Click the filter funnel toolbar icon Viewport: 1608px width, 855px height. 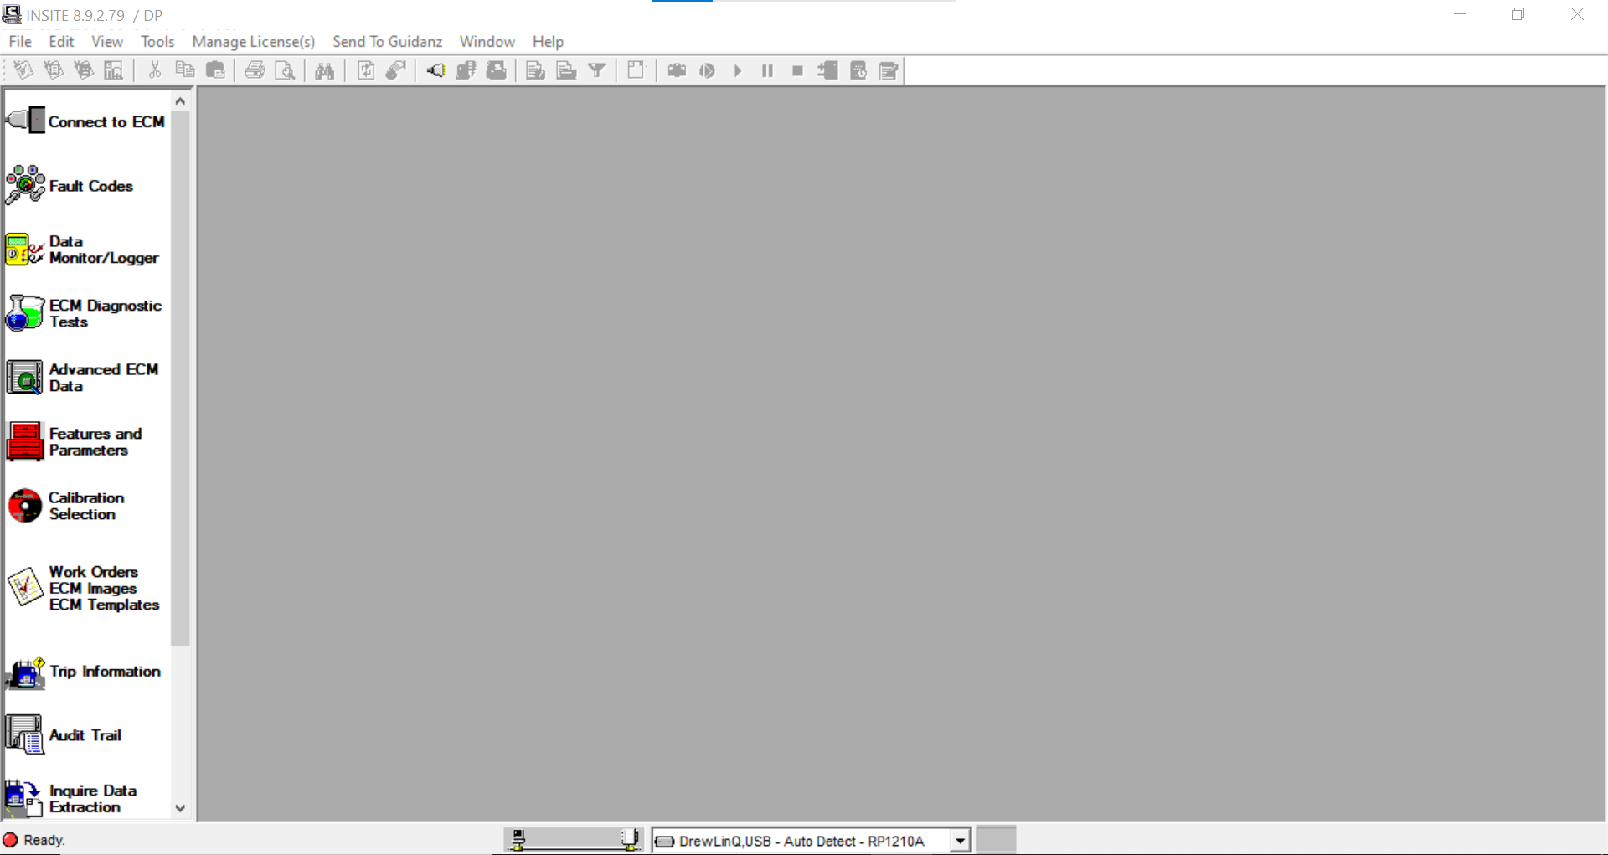point(596,71)
